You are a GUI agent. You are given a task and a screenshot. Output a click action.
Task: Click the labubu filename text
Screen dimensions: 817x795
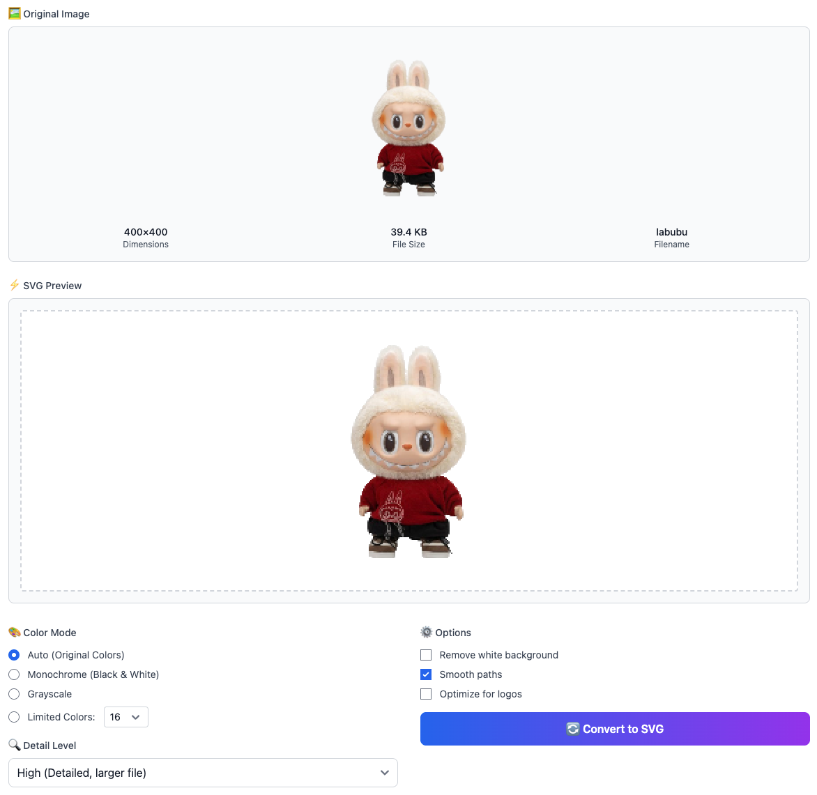click(x=671, y=232)
